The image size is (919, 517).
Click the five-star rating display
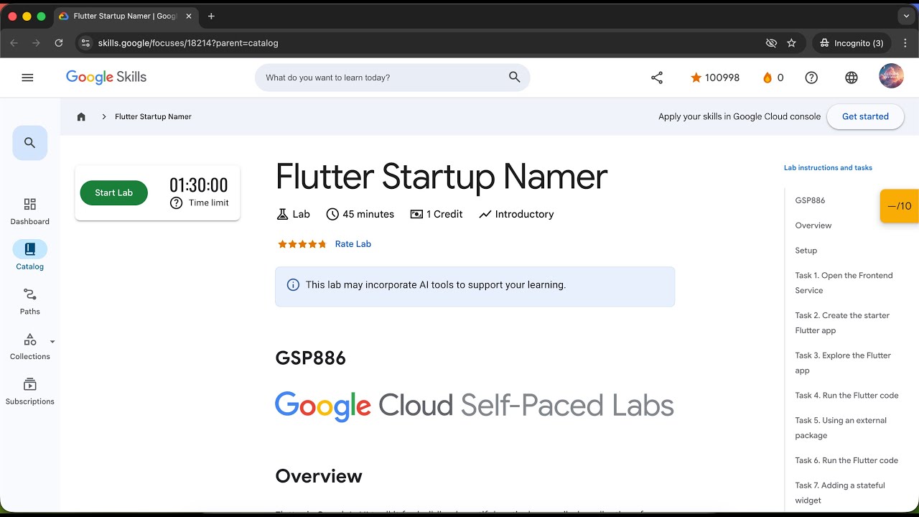302,244
